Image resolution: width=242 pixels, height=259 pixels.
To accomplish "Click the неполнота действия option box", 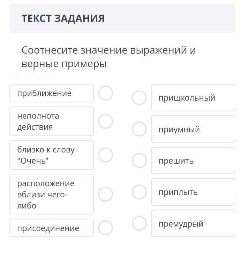I will [x=52, y=121].
